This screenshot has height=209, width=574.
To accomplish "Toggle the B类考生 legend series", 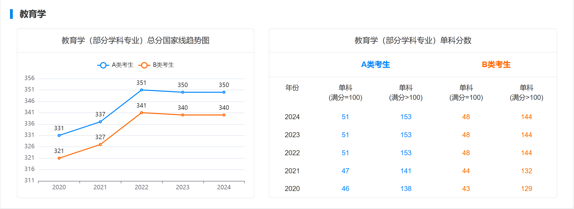I will tap(156, 65).
